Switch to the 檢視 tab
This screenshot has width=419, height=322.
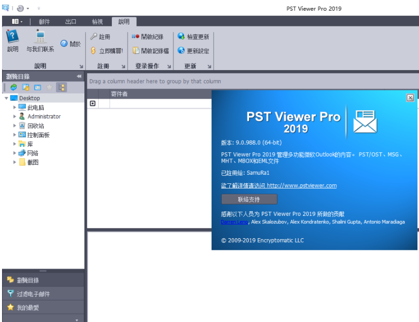[x=97, y=22]
